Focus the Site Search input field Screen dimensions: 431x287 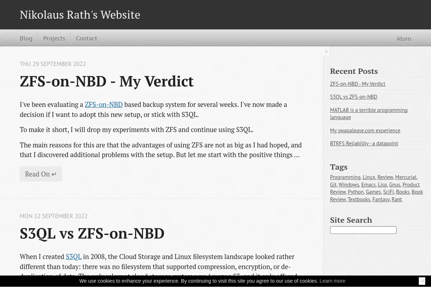[363, 230]
